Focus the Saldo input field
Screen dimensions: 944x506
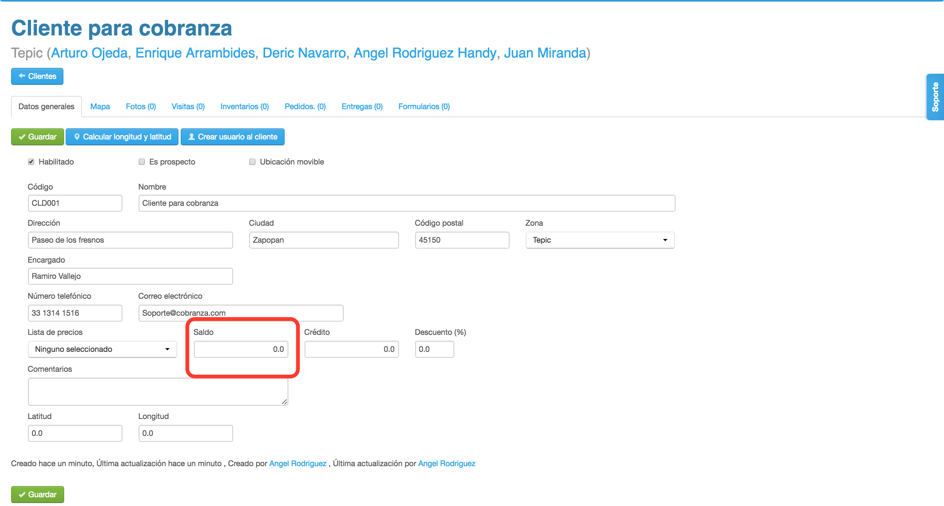tap(241, 349)
